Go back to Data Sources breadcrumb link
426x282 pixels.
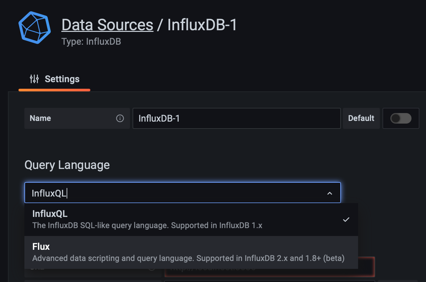click(107, 25)
